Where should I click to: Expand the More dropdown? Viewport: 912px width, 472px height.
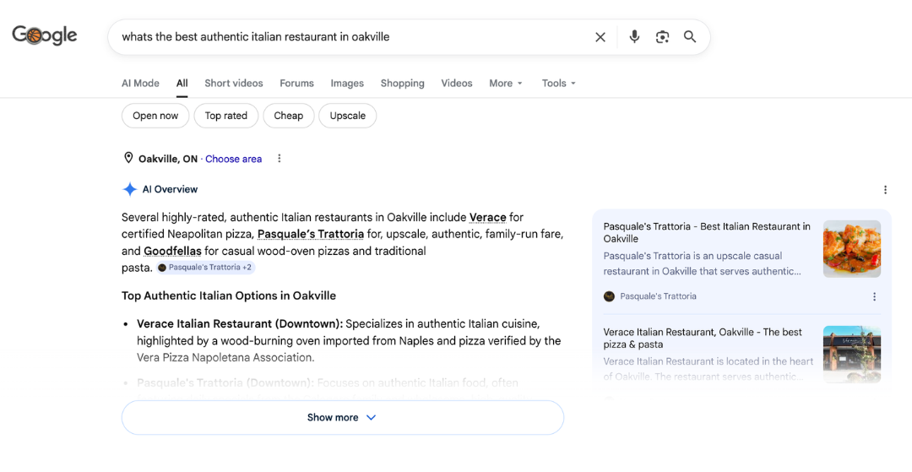tap(506, 83)
